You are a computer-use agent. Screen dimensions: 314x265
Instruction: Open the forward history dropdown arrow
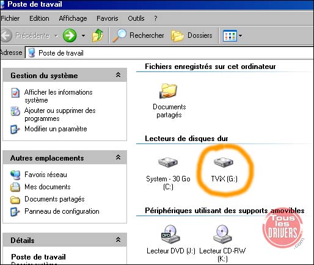click(x=83, y=36)
